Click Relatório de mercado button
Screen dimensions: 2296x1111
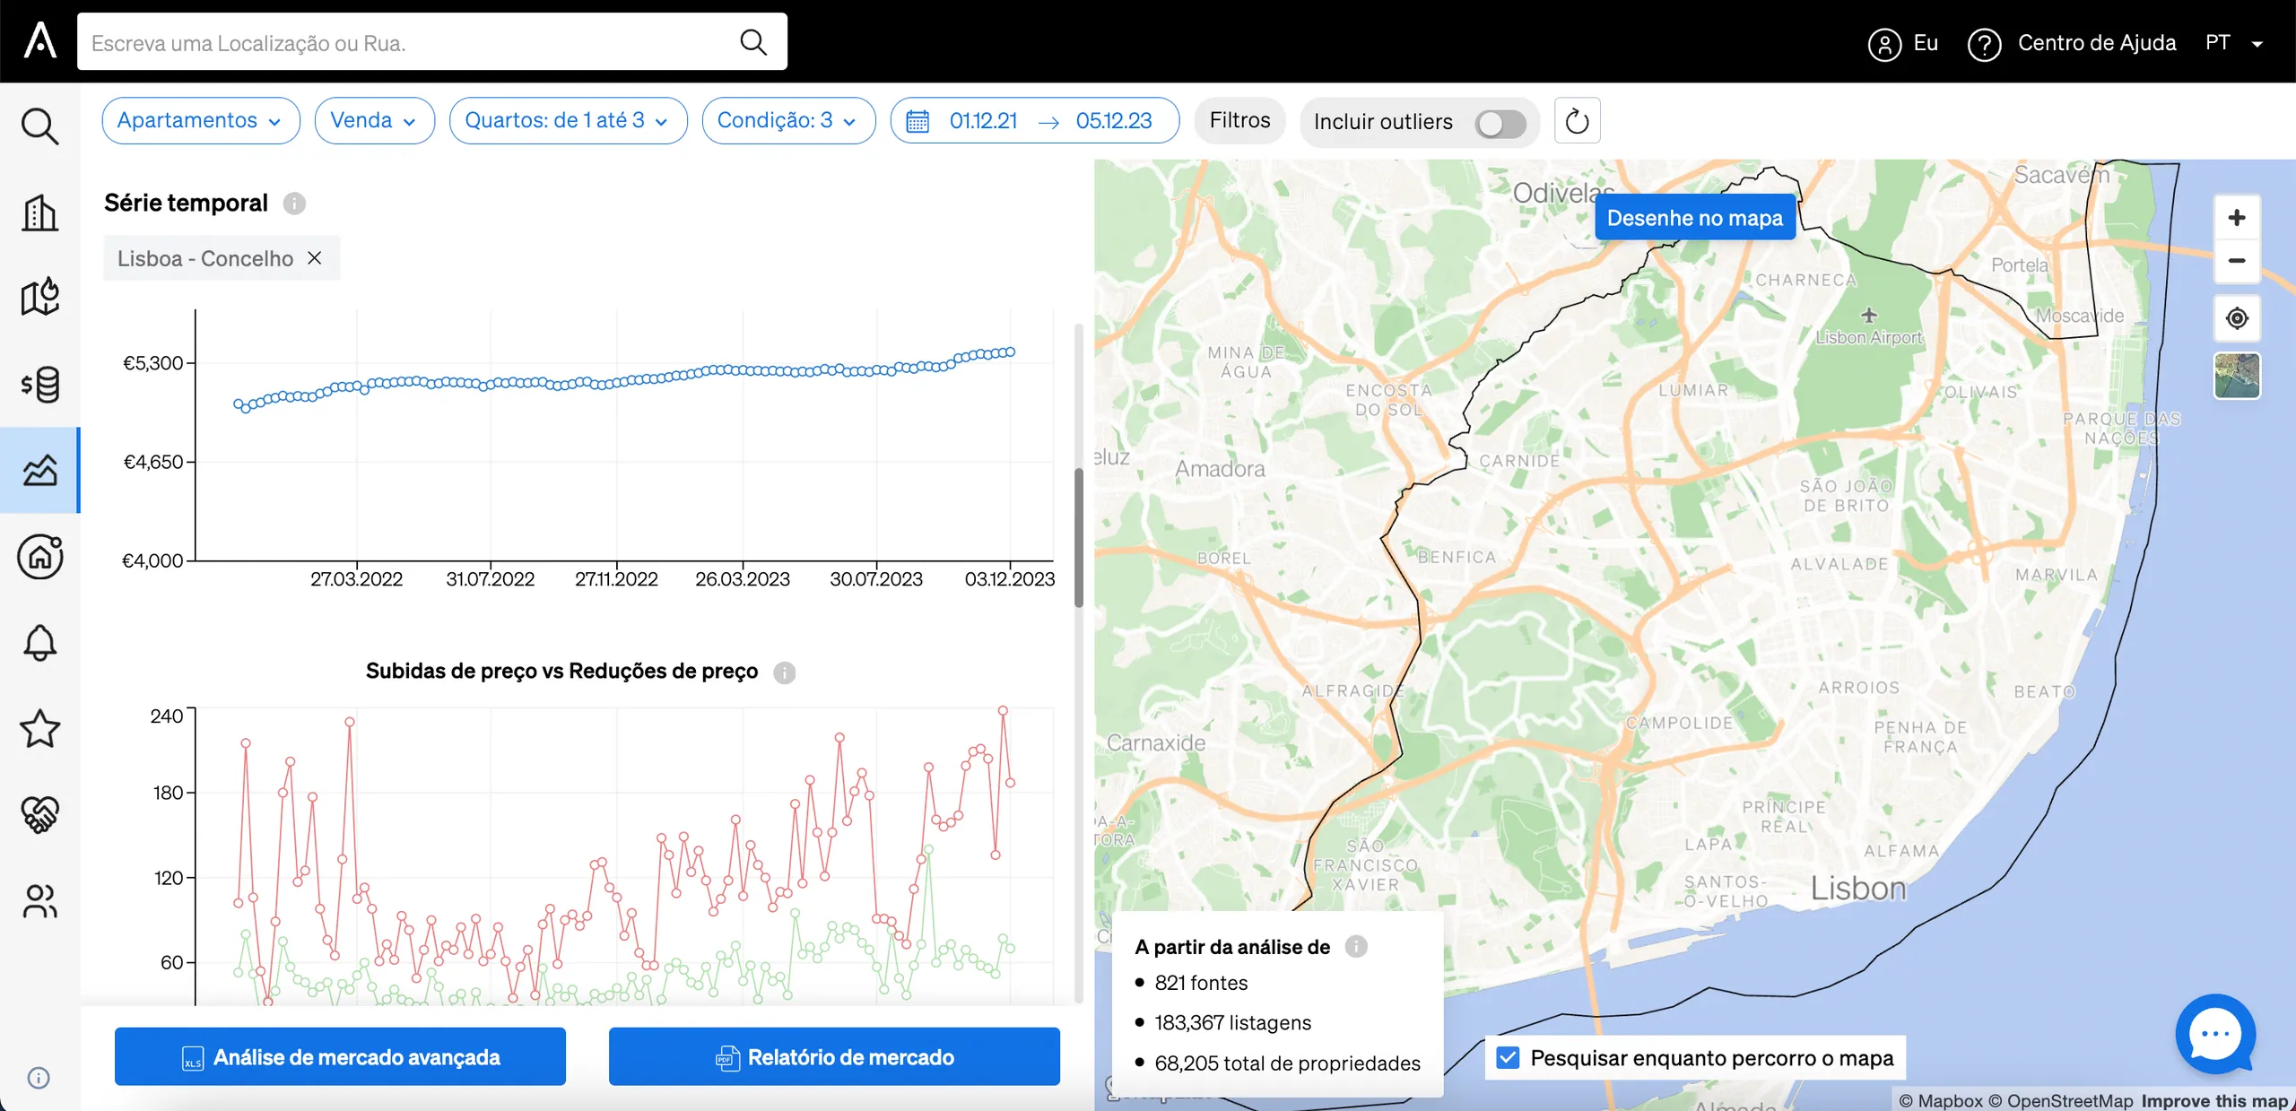(834, 1057)
